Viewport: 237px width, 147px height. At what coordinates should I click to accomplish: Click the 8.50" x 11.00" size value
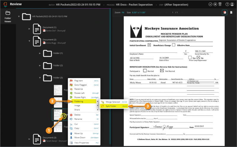(139, 12)
